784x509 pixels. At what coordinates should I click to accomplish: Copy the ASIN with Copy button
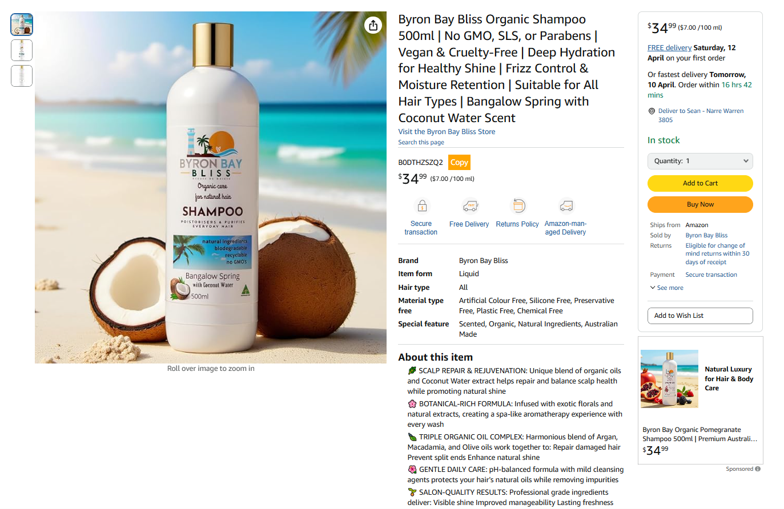[459, 162]
